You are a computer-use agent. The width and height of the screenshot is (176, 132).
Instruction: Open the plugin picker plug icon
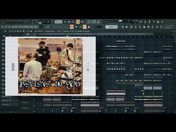pos(148,27)
